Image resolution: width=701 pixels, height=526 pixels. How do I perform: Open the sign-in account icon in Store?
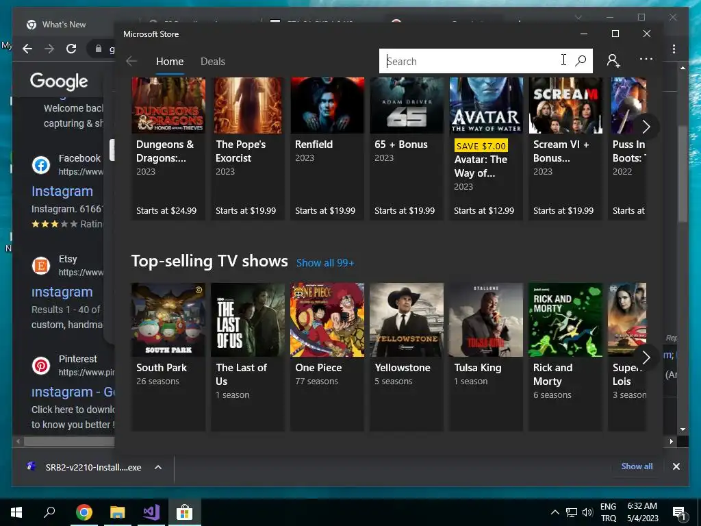(x=613, y=60)
